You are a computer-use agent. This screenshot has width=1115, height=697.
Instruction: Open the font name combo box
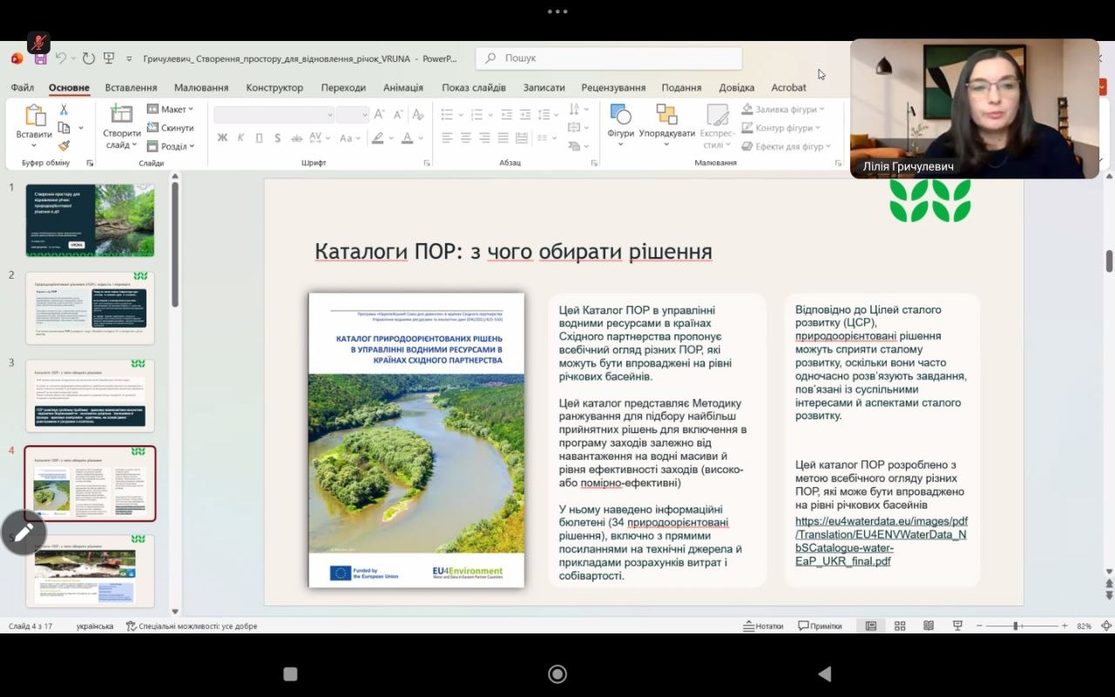(x=274, y=114)
